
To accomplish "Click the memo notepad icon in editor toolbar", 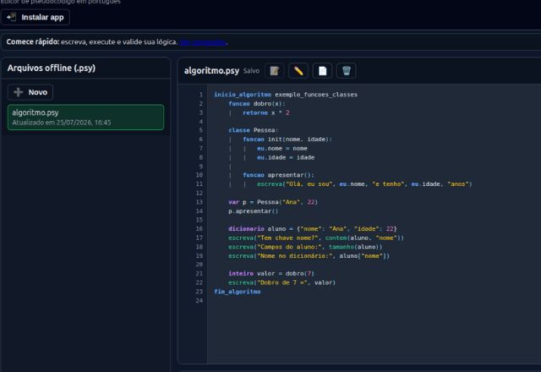I will (274, 71).
